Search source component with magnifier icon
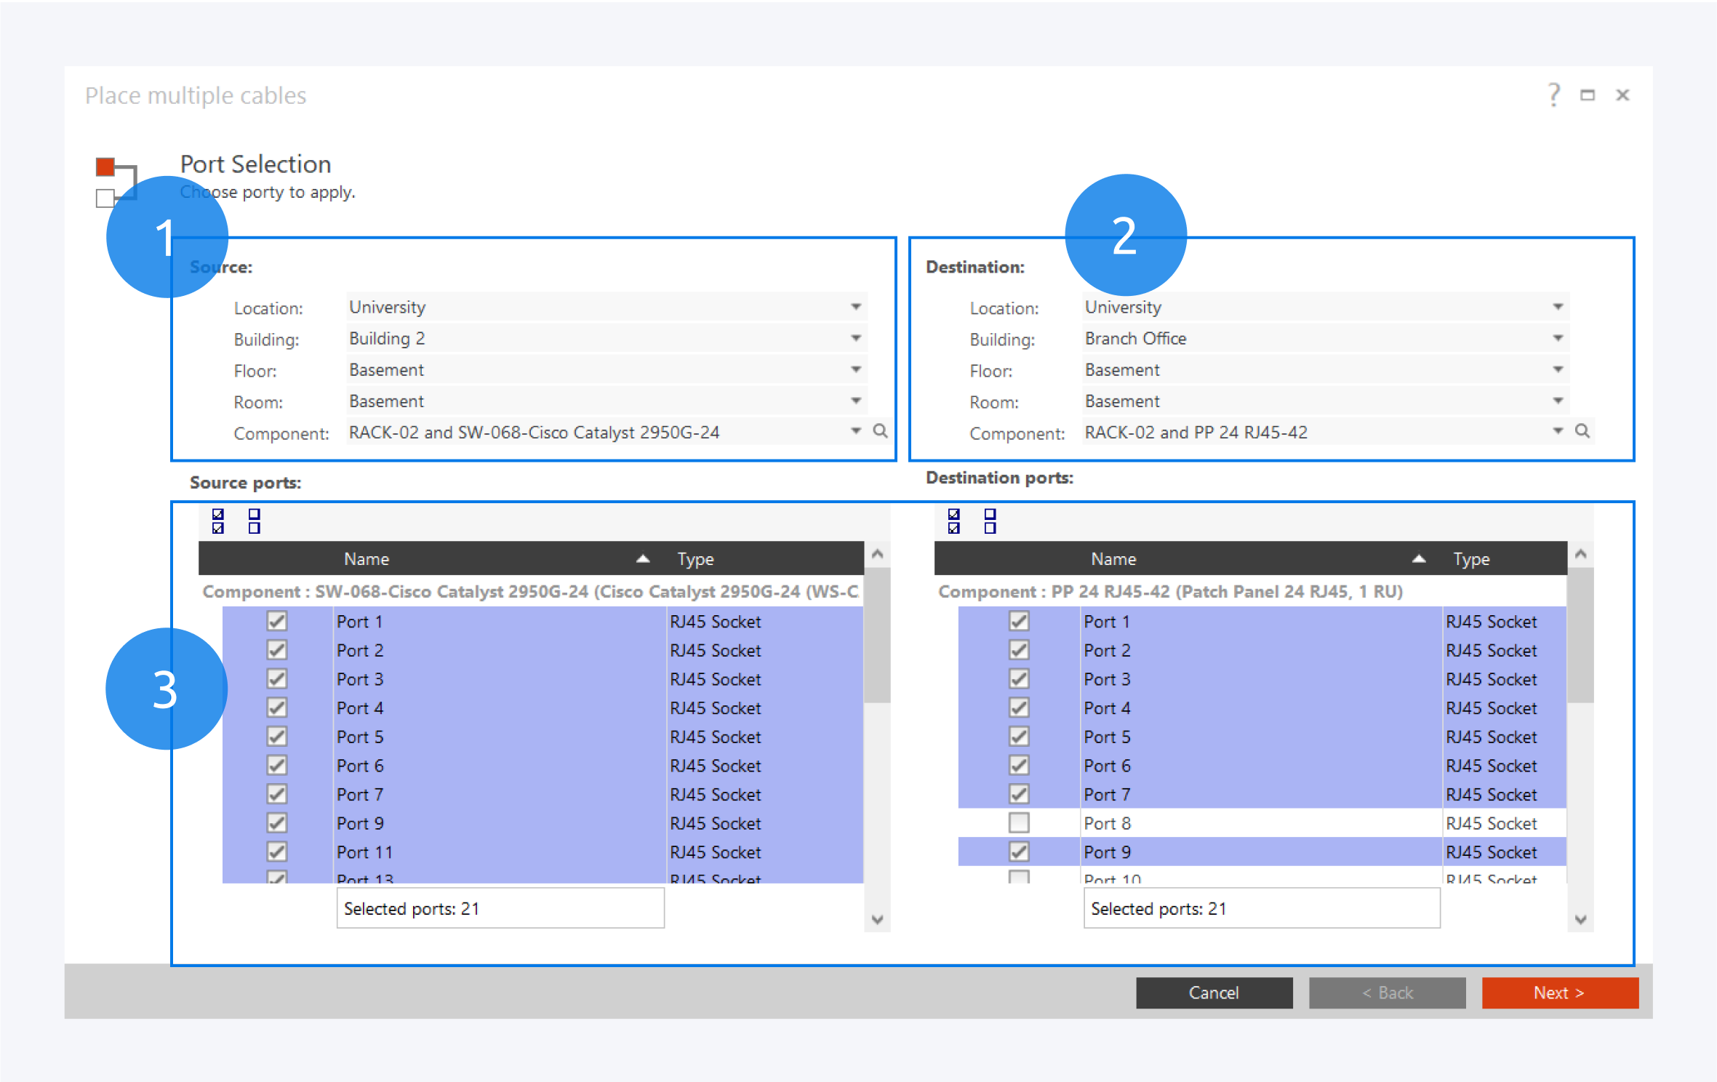1717x1082 pixels. [880, 431]
